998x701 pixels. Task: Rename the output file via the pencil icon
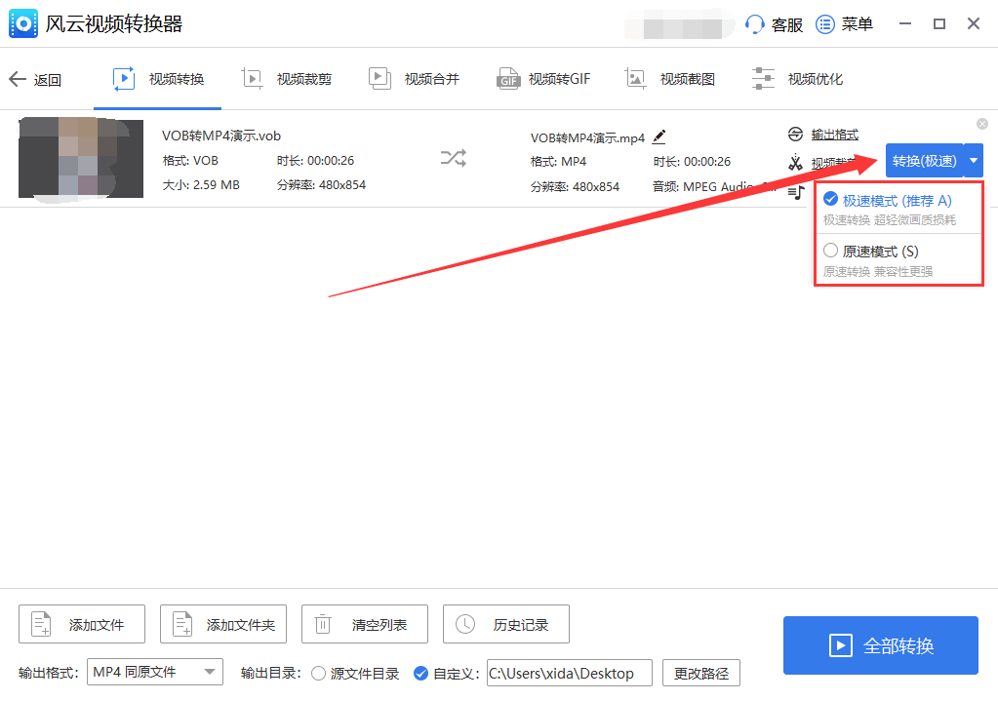[x=659, y=136]
